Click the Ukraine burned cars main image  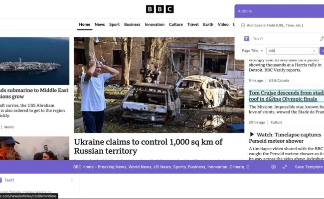(159, 85)
